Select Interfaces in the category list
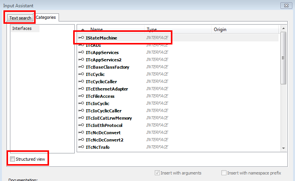 tap(22, 28)
